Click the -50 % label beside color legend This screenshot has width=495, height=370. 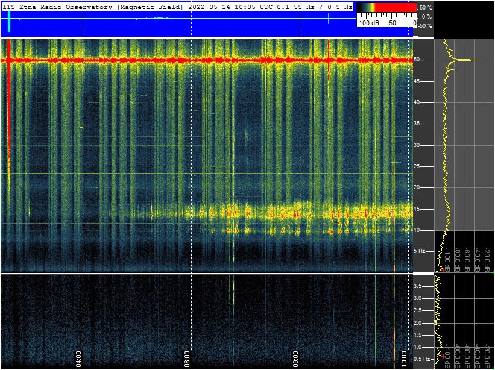(424, 26)
